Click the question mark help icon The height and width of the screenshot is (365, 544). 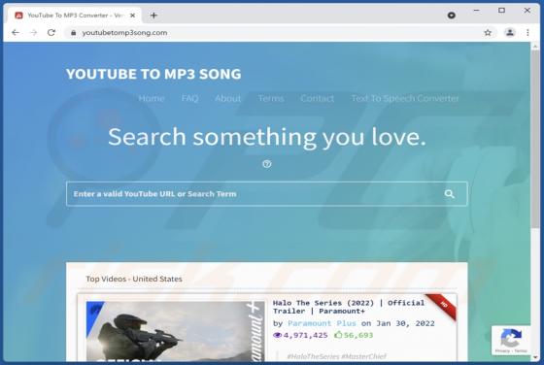pyautogui.click(x=267, y=164)
